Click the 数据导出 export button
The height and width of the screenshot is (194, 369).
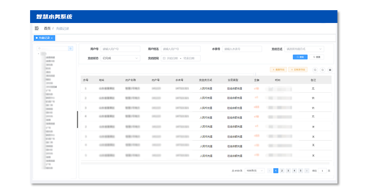tap(278, 70)
